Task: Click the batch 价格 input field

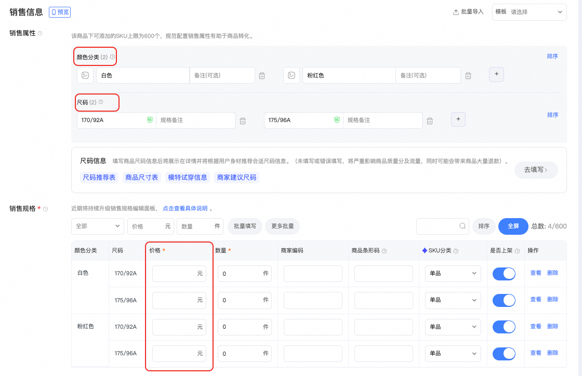Action: [150, 226]
